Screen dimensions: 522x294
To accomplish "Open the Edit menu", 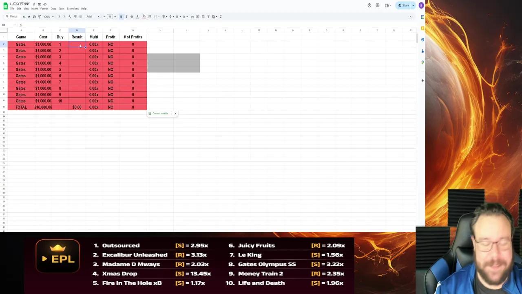I will 19,9.
